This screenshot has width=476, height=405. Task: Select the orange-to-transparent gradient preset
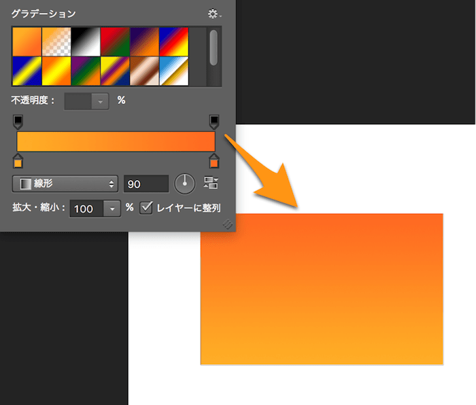click(x=56, y=42)
